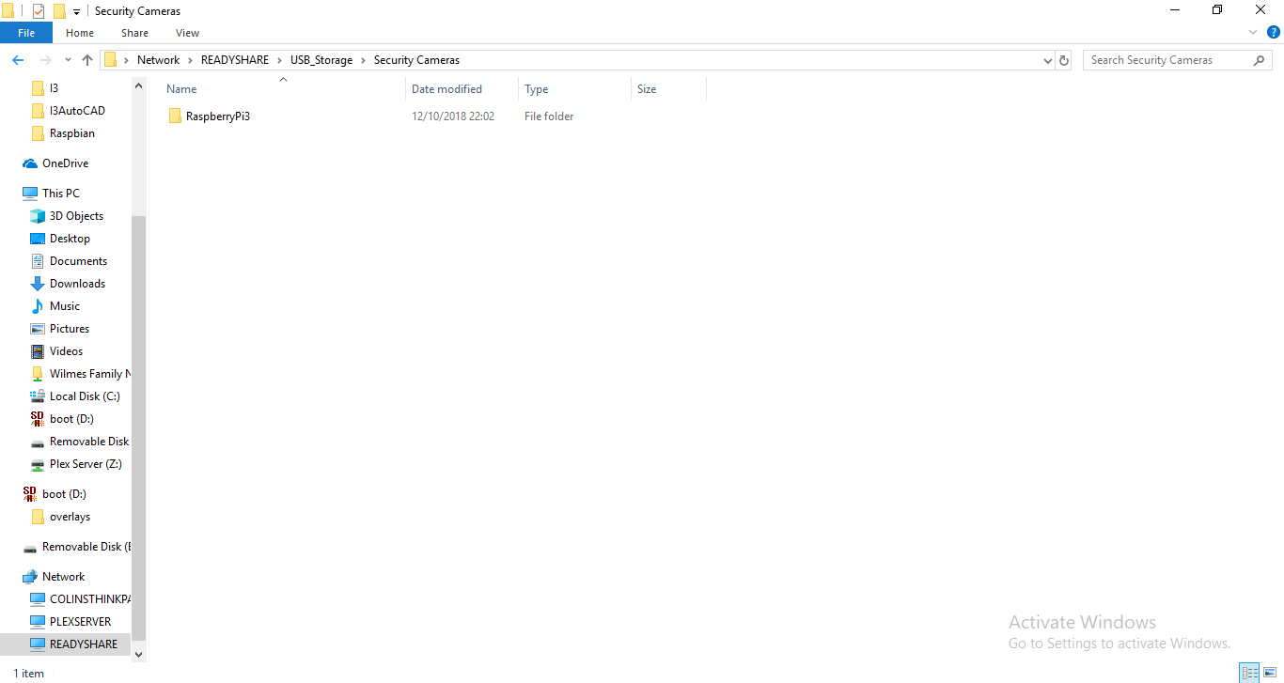Click inside the Search Security Cameras box

pyautogui.click(x=1166, y=59)
